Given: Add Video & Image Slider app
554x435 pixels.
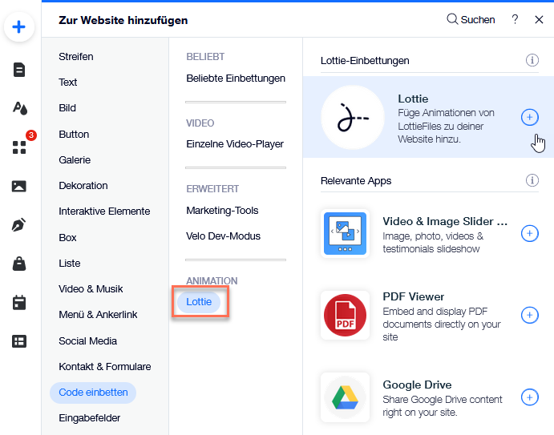Looking at the screenshot, I should [x=530, y=233].
